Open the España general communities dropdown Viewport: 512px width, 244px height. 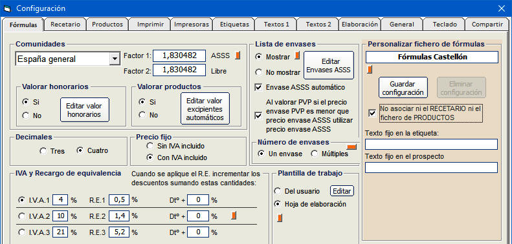[x=115, y=59]
